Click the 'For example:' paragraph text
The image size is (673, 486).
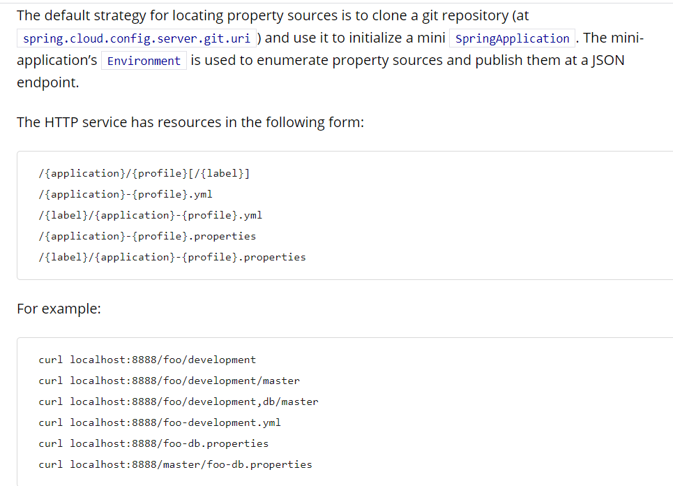59,309
